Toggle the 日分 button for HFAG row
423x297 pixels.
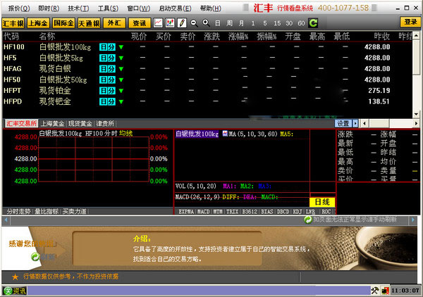[107, 69]
